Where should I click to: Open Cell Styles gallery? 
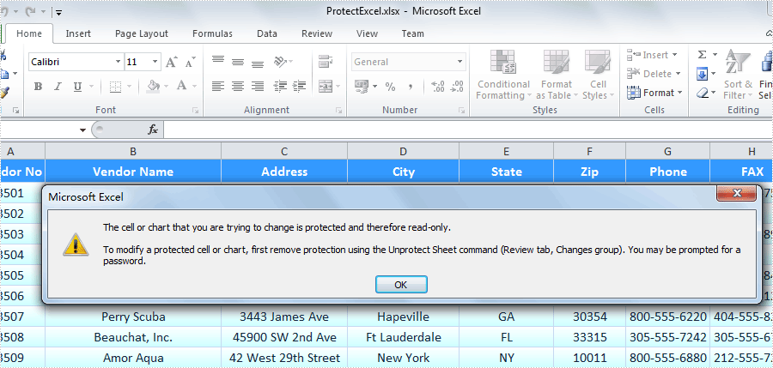click(598, 75)
